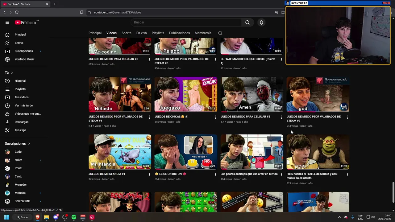Image resolution: width=395 pixels, height=222 pixels.
Task: Expand the Tú section
Action: pyautogui.click(x=9, y=72)
